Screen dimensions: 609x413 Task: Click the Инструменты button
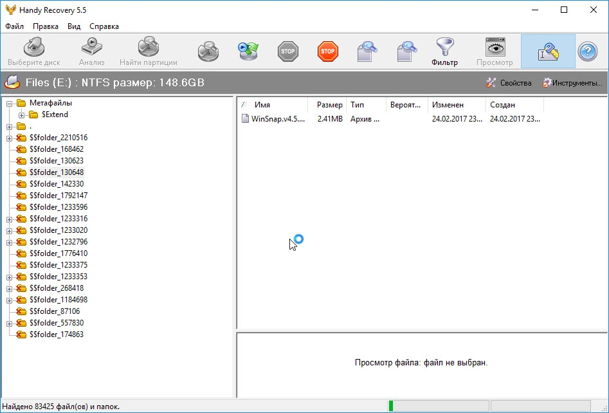[x=572, y=83]
